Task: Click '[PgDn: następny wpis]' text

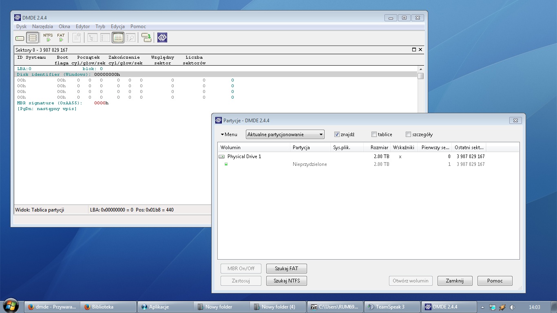Action: click(47, 109)
